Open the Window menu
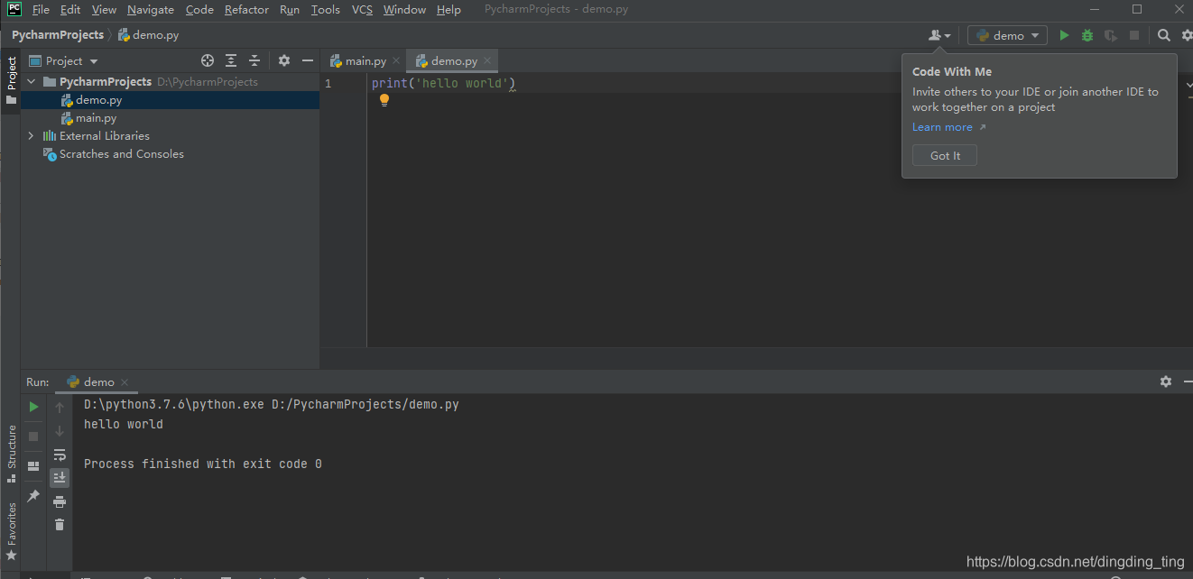 point(404,9)
